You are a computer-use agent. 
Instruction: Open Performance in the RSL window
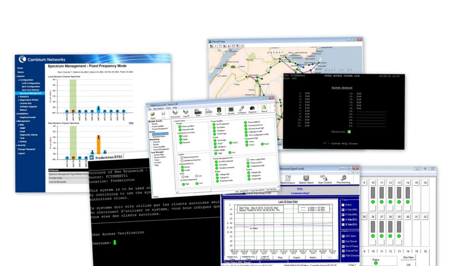pos(288,179)
